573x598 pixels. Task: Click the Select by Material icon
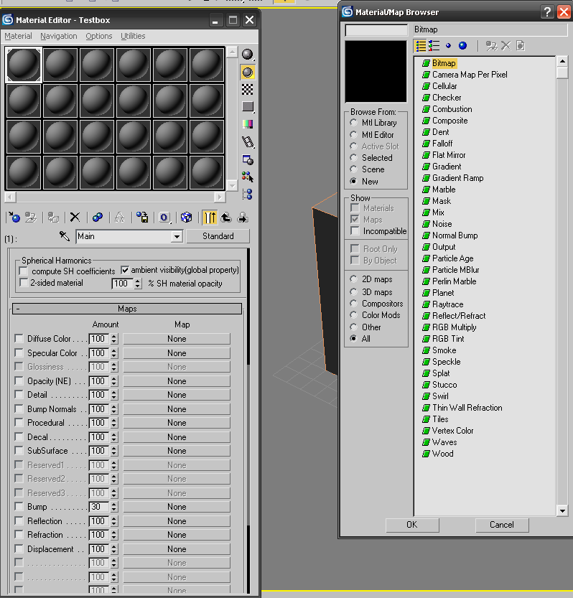[x=247, y=177]
